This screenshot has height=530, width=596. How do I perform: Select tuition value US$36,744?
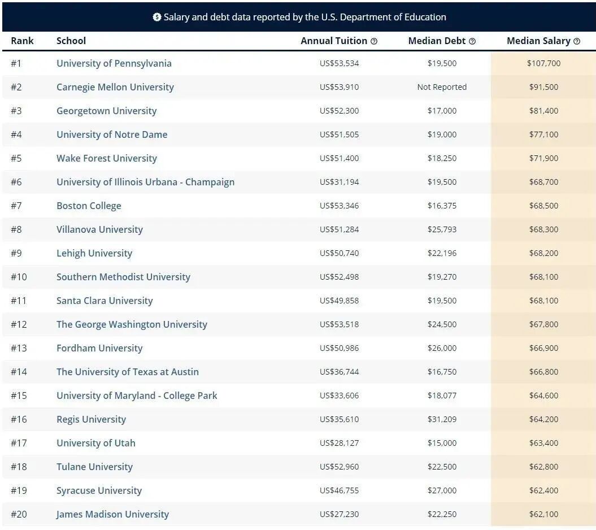click(x=339, y=372)
